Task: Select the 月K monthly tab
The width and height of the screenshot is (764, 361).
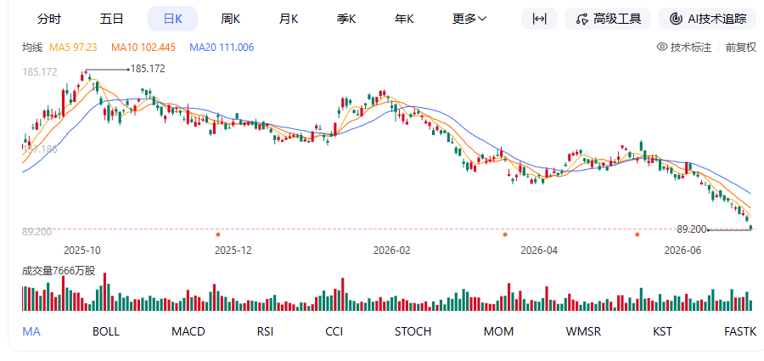Action: [289, 19]
